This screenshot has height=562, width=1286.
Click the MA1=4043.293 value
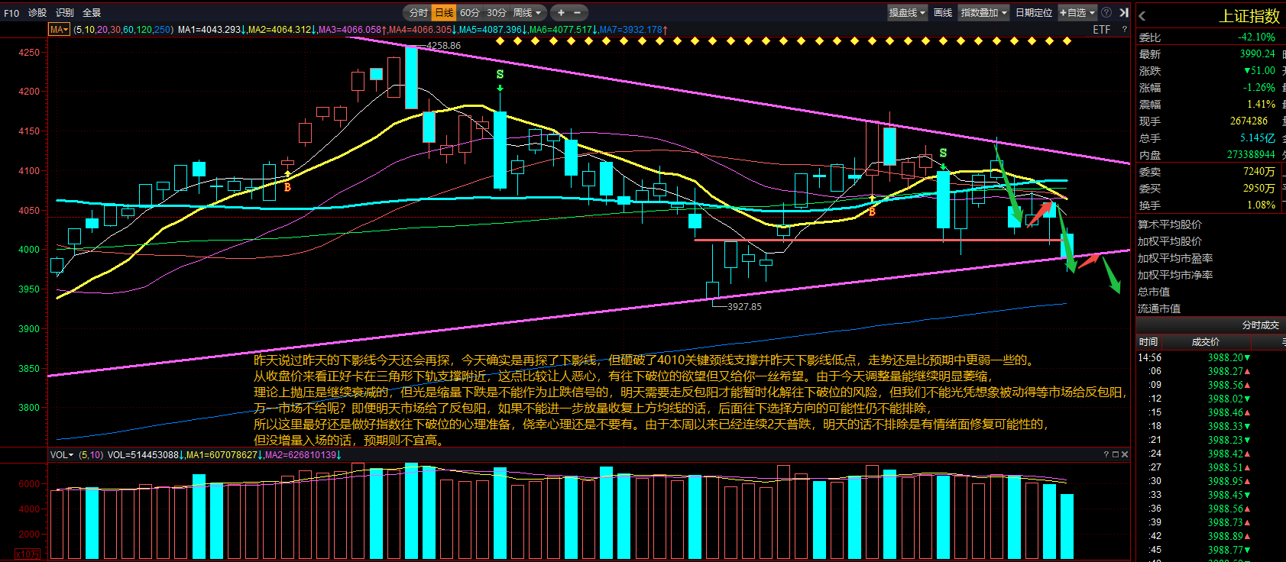point(212,30)
